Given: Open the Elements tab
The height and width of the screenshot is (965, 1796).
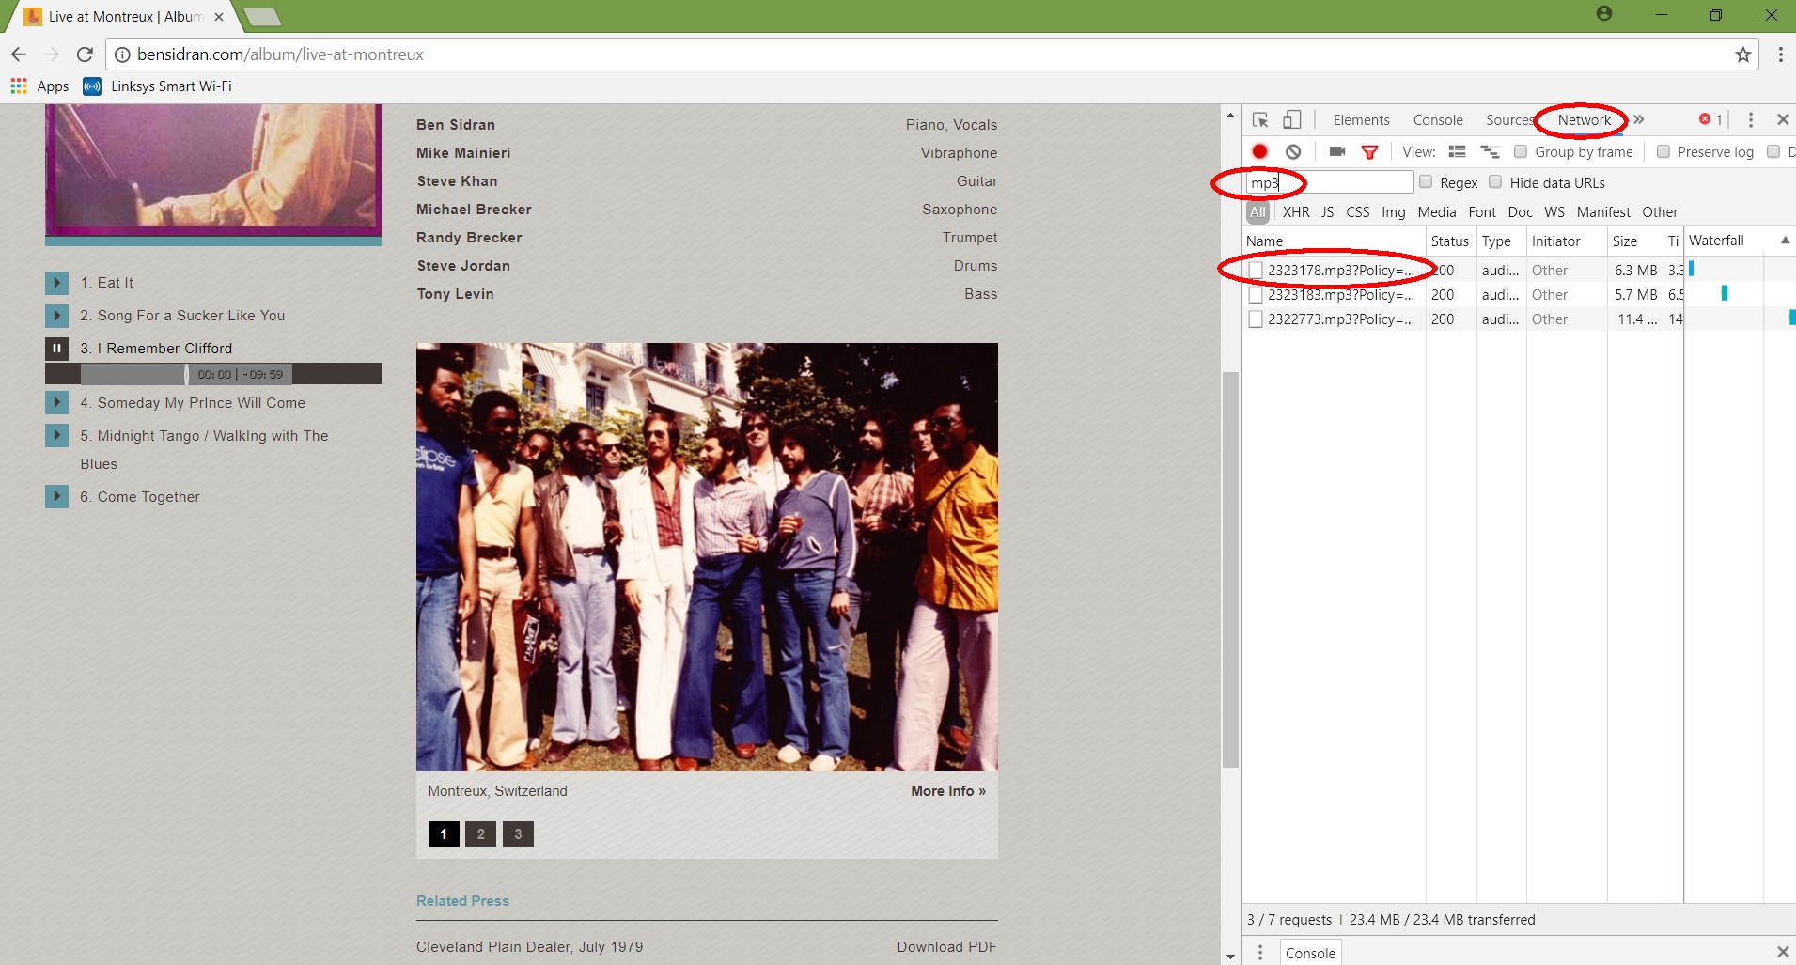Looking at the screenshot, I should [1361, 120].
